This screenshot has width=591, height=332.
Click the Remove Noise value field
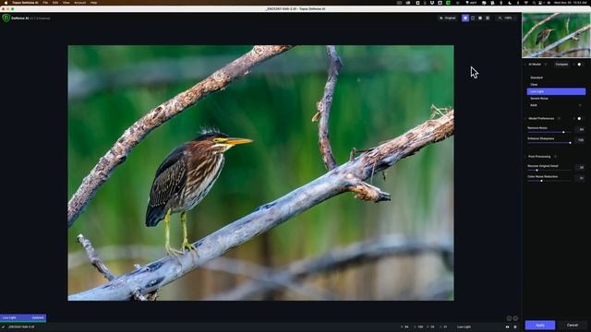pyautogui.click(x=581, y=129)
